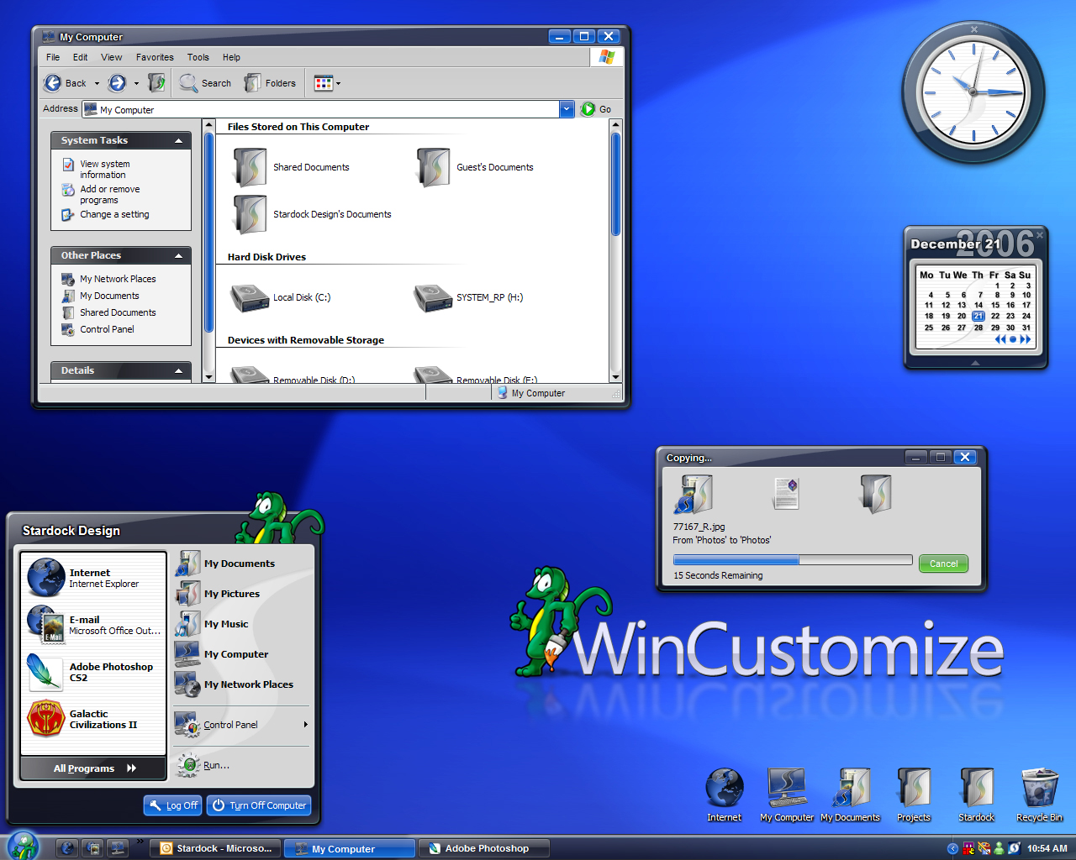Image resolution: width=1076 pixels, height=860 pixels.
Task: Click the copying progress bar
Action: [x=793, y=560]
